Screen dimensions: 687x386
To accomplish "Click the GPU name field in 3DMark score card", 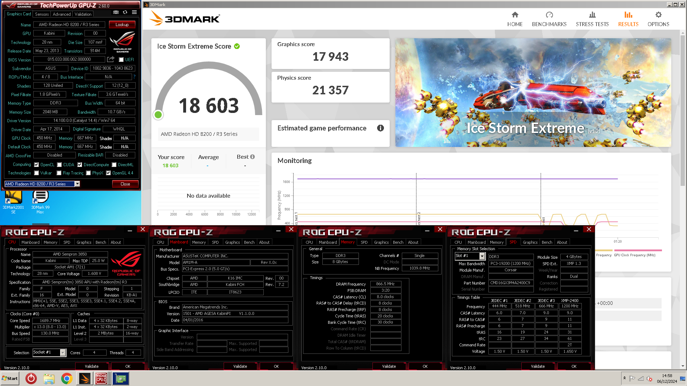I will pos(209,134).
